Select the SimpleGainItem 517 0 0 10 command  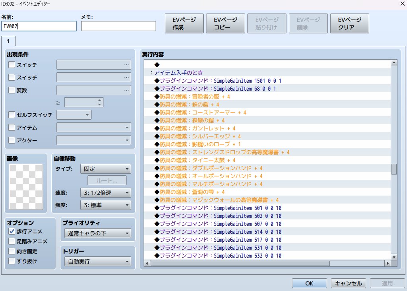267,240
